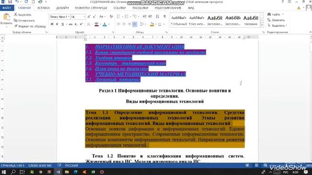
Task: Toggle superscript formatting
Action: [81, 24]
